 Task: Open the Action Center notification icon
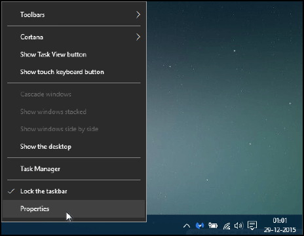(252, 226)
